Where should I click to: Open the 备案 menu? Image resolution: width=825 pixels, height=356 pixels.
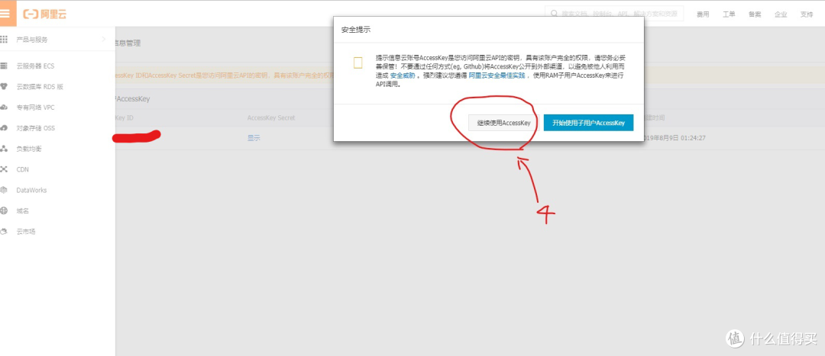click(x=755, y=14)
